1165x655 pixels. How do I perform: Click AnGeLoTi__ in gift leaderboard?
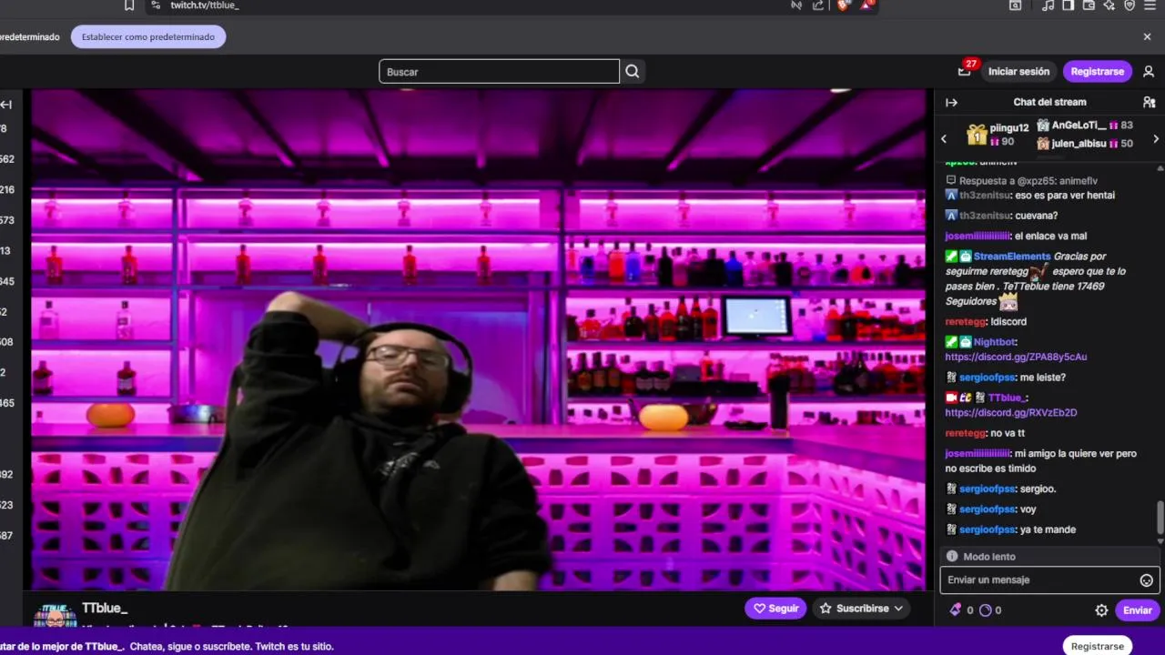point(1079,126)
